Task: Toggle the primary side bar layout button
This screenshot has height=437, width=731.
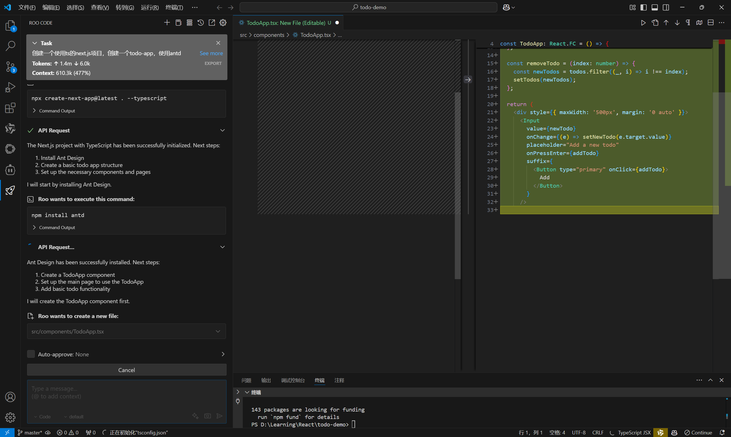Action: tap(643, 7)
